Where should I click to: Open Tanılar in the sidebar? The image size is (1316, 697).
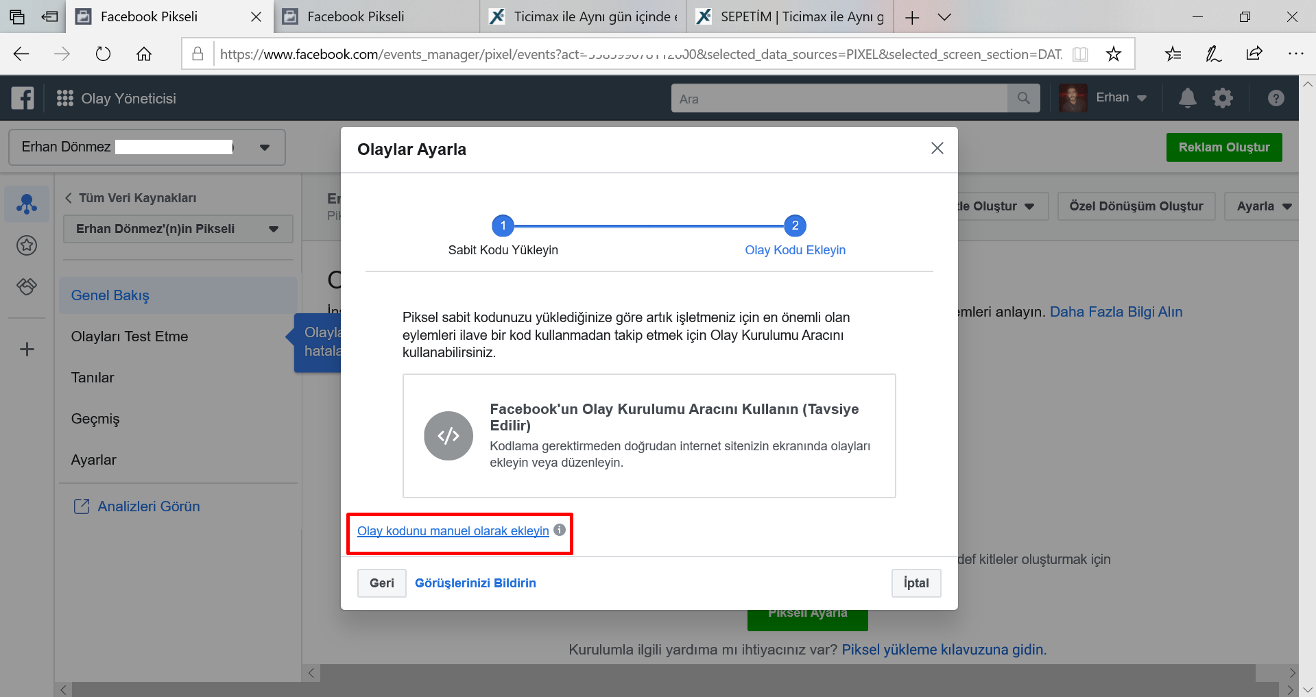[93, 378]
